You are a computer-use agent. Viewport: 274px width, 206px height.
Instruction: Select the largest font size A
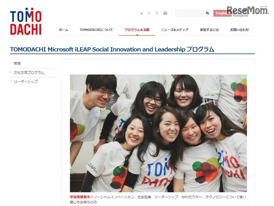point(157,13)
